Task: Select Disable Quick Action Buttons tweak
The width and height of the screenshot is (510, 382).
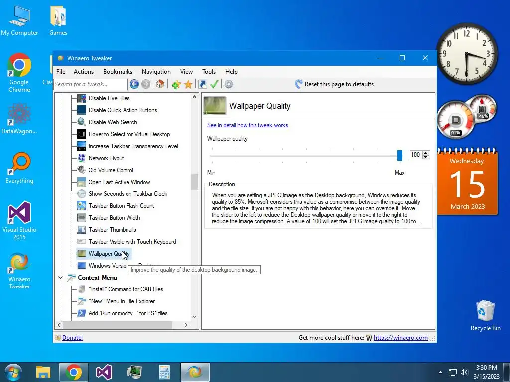Action: 123,110
